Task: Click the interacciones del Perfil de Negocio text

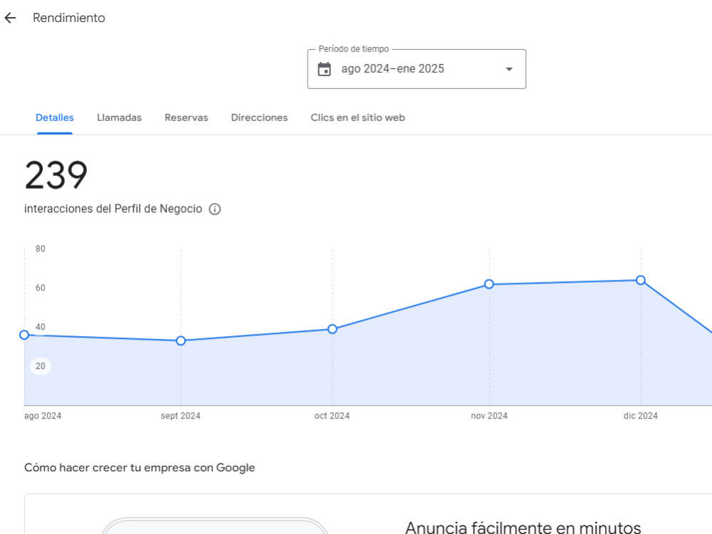Action: coord(113,209)
